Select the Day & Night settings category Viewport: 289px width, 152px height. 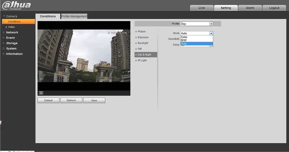146,55
